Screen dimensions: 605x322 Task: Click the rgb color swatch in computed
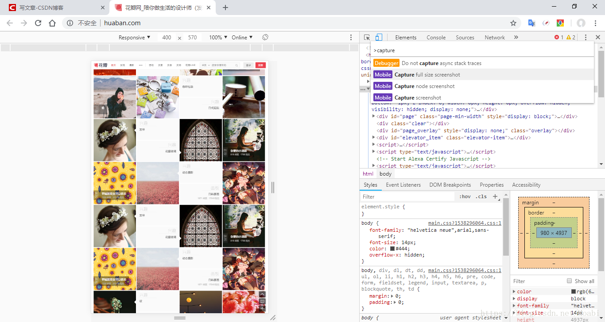pyautogui.click(x=574, y=291)
